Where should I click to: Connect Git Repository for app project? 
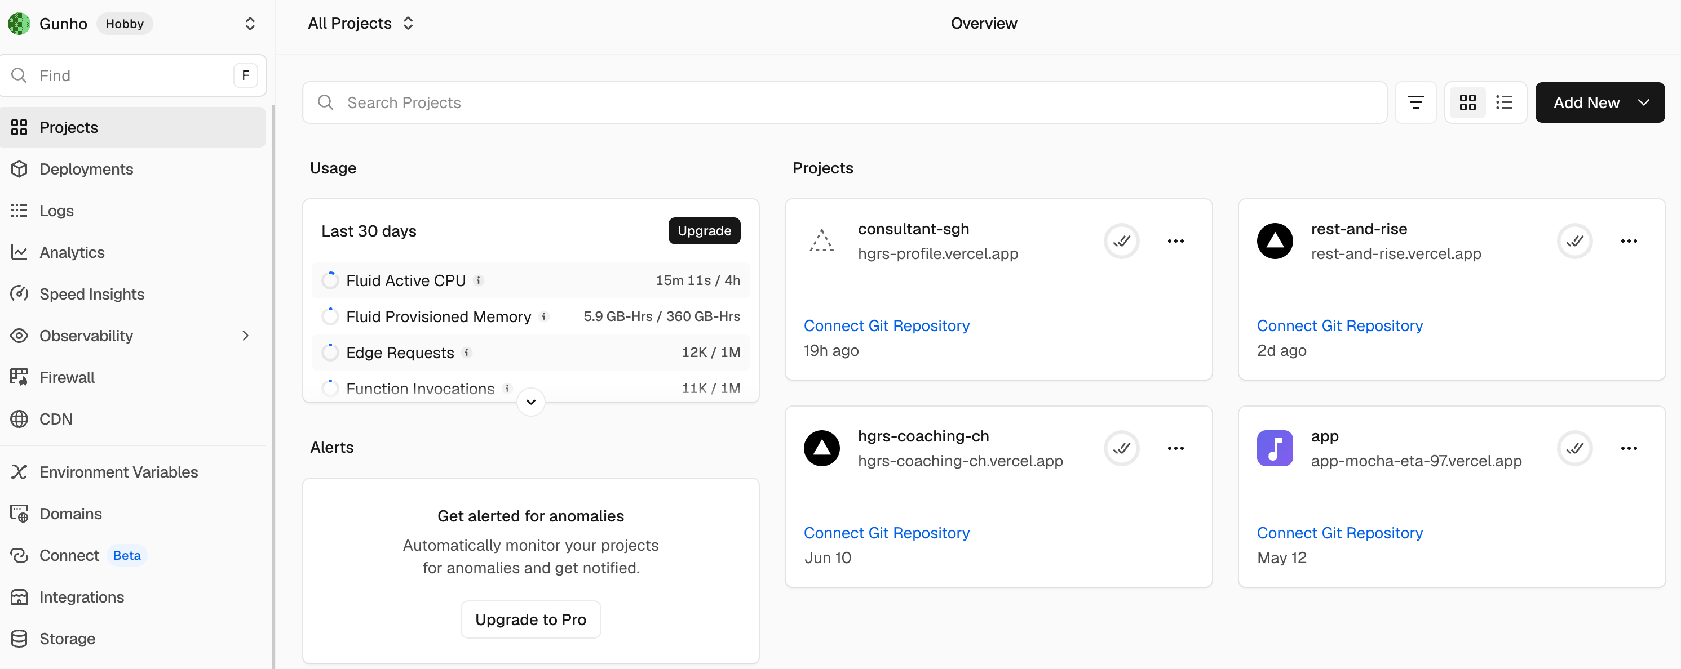tap(1340, 533)
